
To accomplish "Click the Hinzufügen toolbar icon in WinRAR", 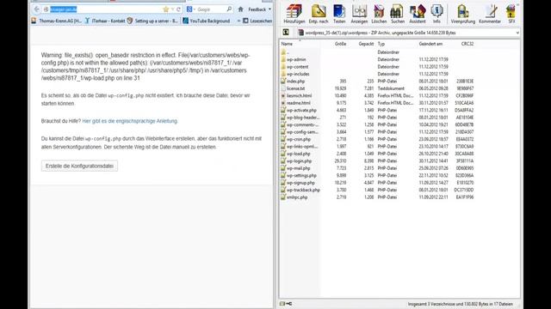I will click(294, 14).
